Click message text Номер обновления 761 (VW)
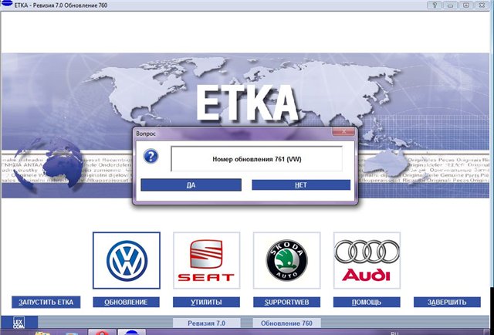 pos(257,159)
